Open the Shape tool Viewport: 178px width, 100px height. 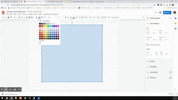[27, 17]
